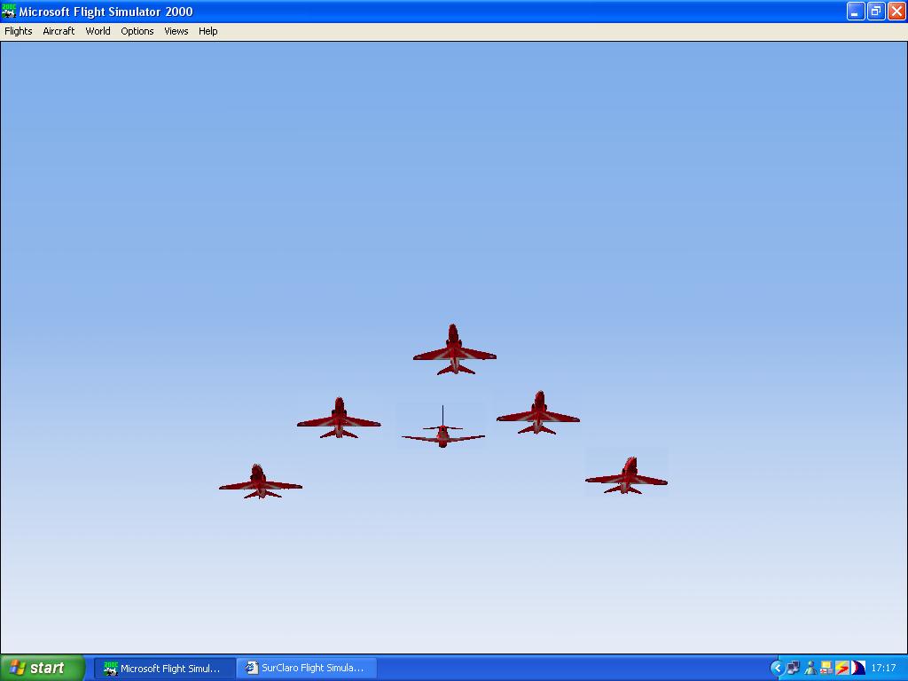
Task: Open the Help menu
Action: click(207, 31)
